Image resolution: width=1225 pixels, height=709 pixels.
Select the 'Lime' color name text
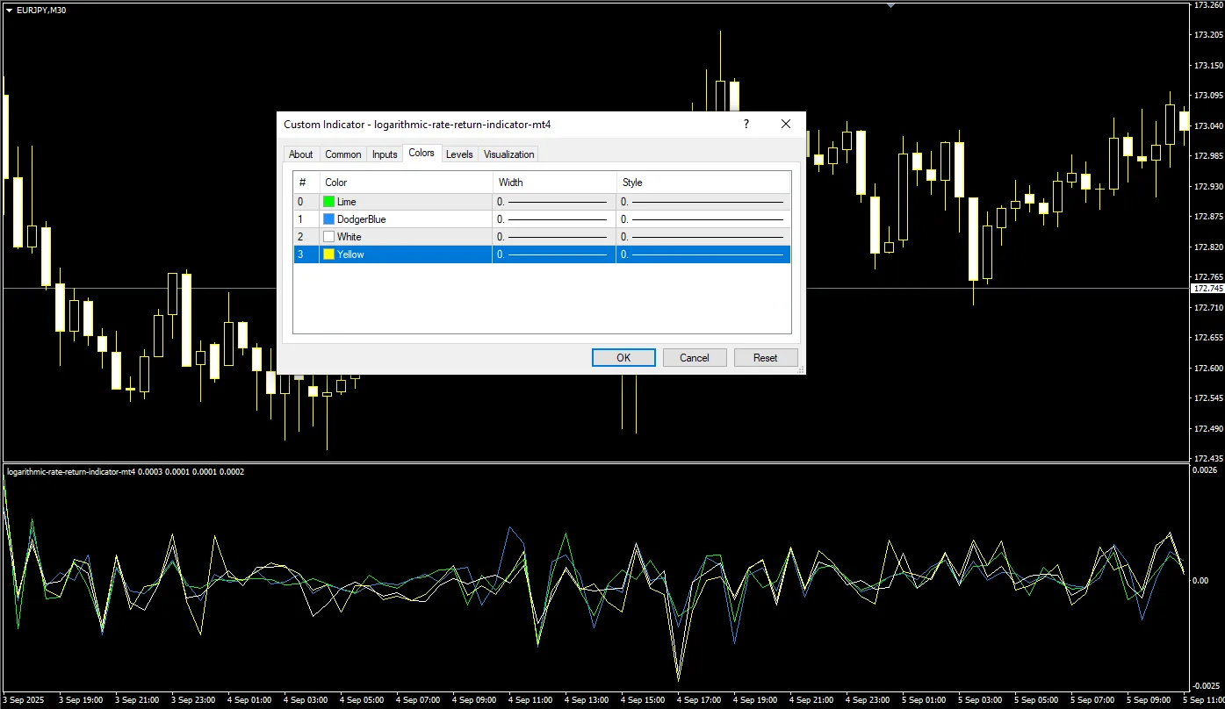[x=347, y=202]
